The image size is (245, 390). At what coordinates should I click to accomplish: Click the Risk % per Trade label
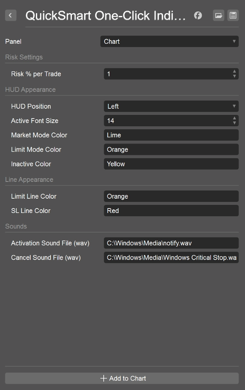pyautogui.click(x=36, y=74)
